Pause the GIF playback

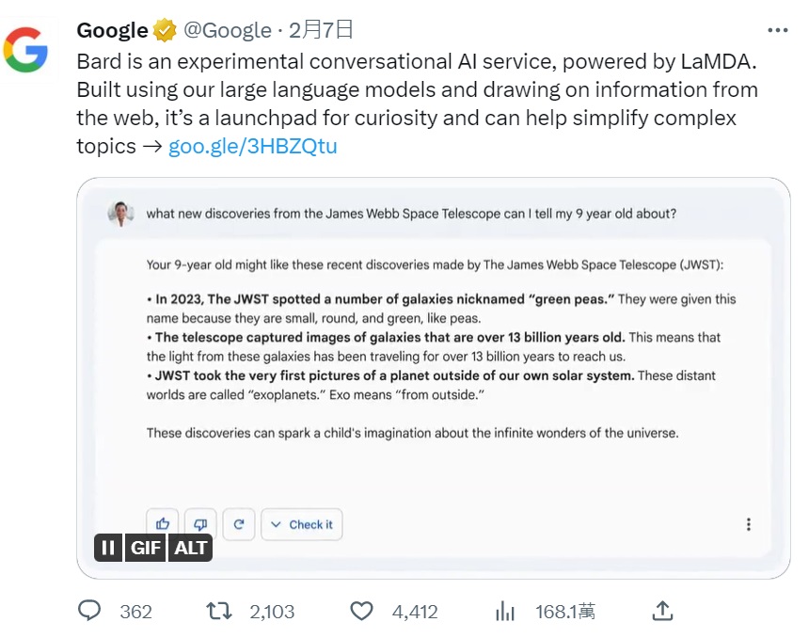(108, 548)
